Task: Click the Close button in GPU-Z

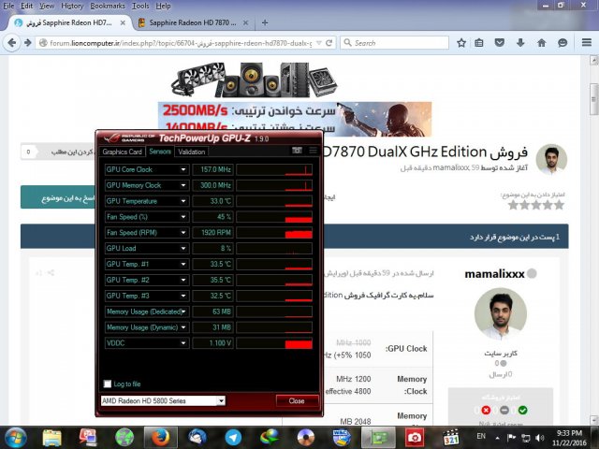Action: point(297,400)
